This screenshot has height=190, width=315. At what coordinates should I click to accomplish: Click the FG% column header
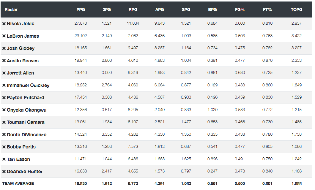tap(240, 9)
